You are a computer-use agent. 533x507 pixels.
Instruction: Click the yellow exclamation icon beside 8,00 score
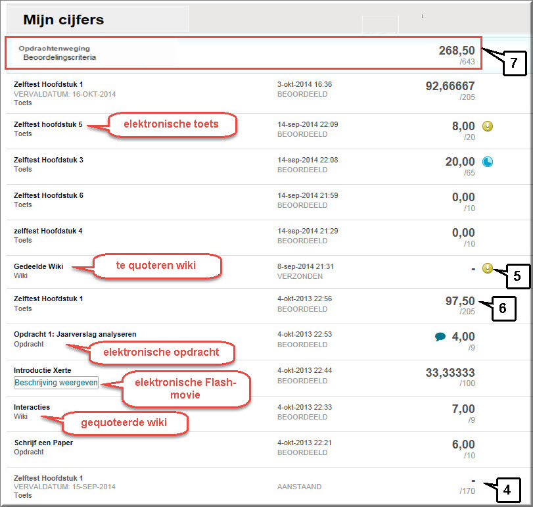[x=488, y=126]
